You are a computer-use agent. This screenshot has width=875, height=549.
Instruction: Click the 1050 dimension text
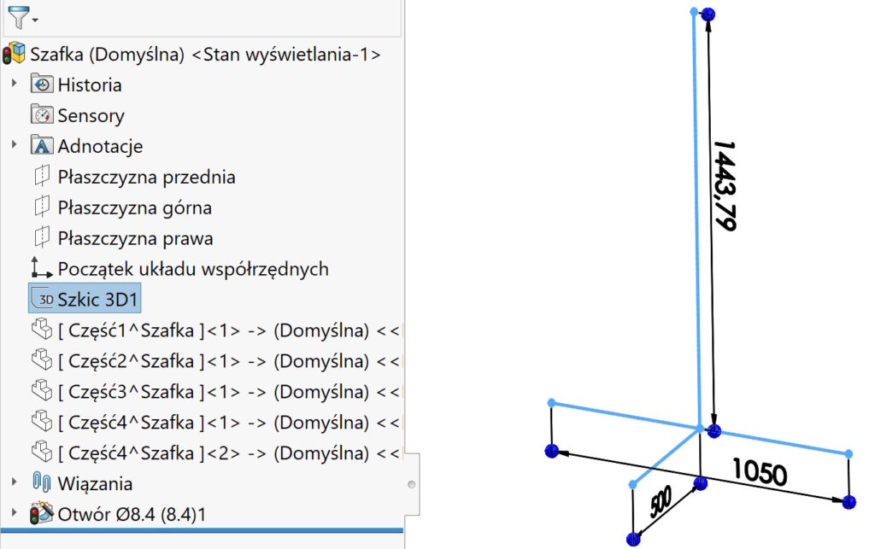click(757, 472)
